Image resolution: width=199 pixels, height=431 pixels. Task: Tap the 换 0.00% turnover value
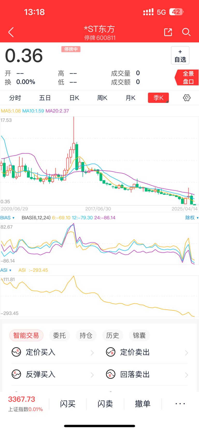[20, 82]
